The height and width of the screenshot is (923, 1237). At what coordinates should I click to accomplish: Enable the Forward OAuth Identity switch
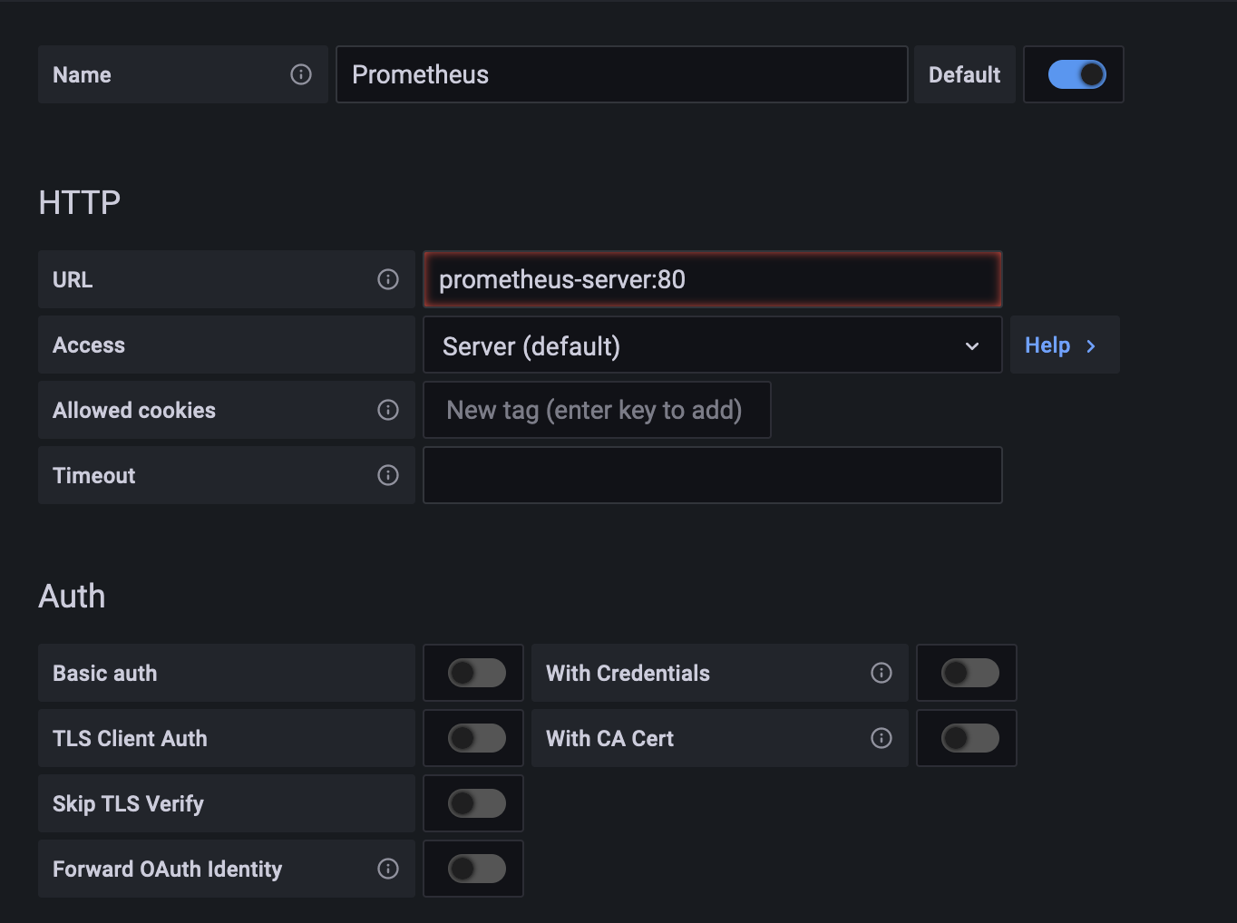coord(477,869)
